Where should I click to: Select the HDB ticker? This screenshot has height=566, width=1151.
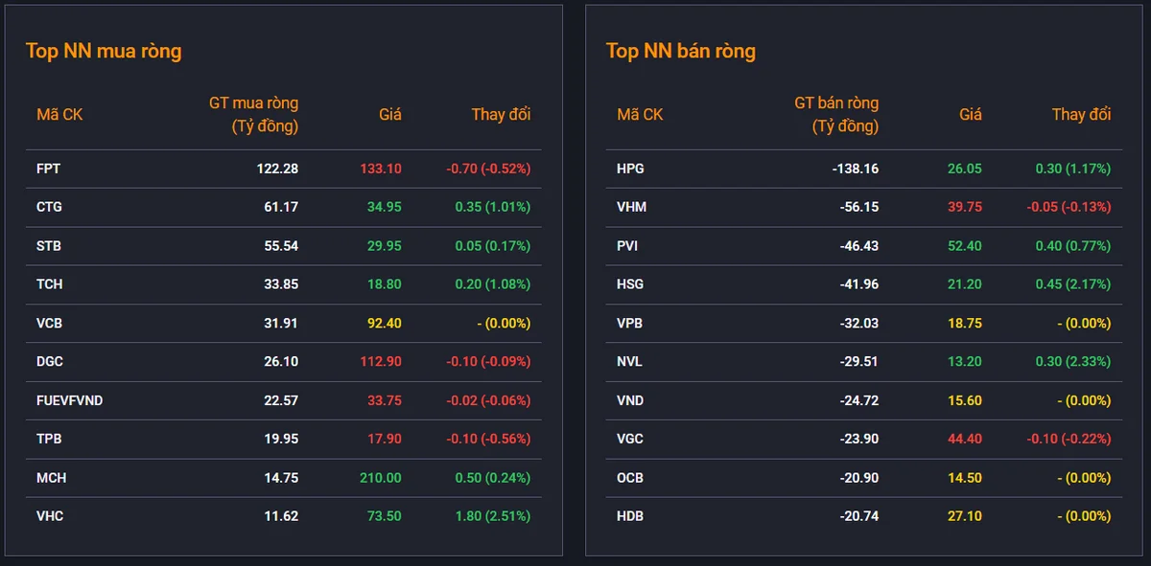(630, 516)
